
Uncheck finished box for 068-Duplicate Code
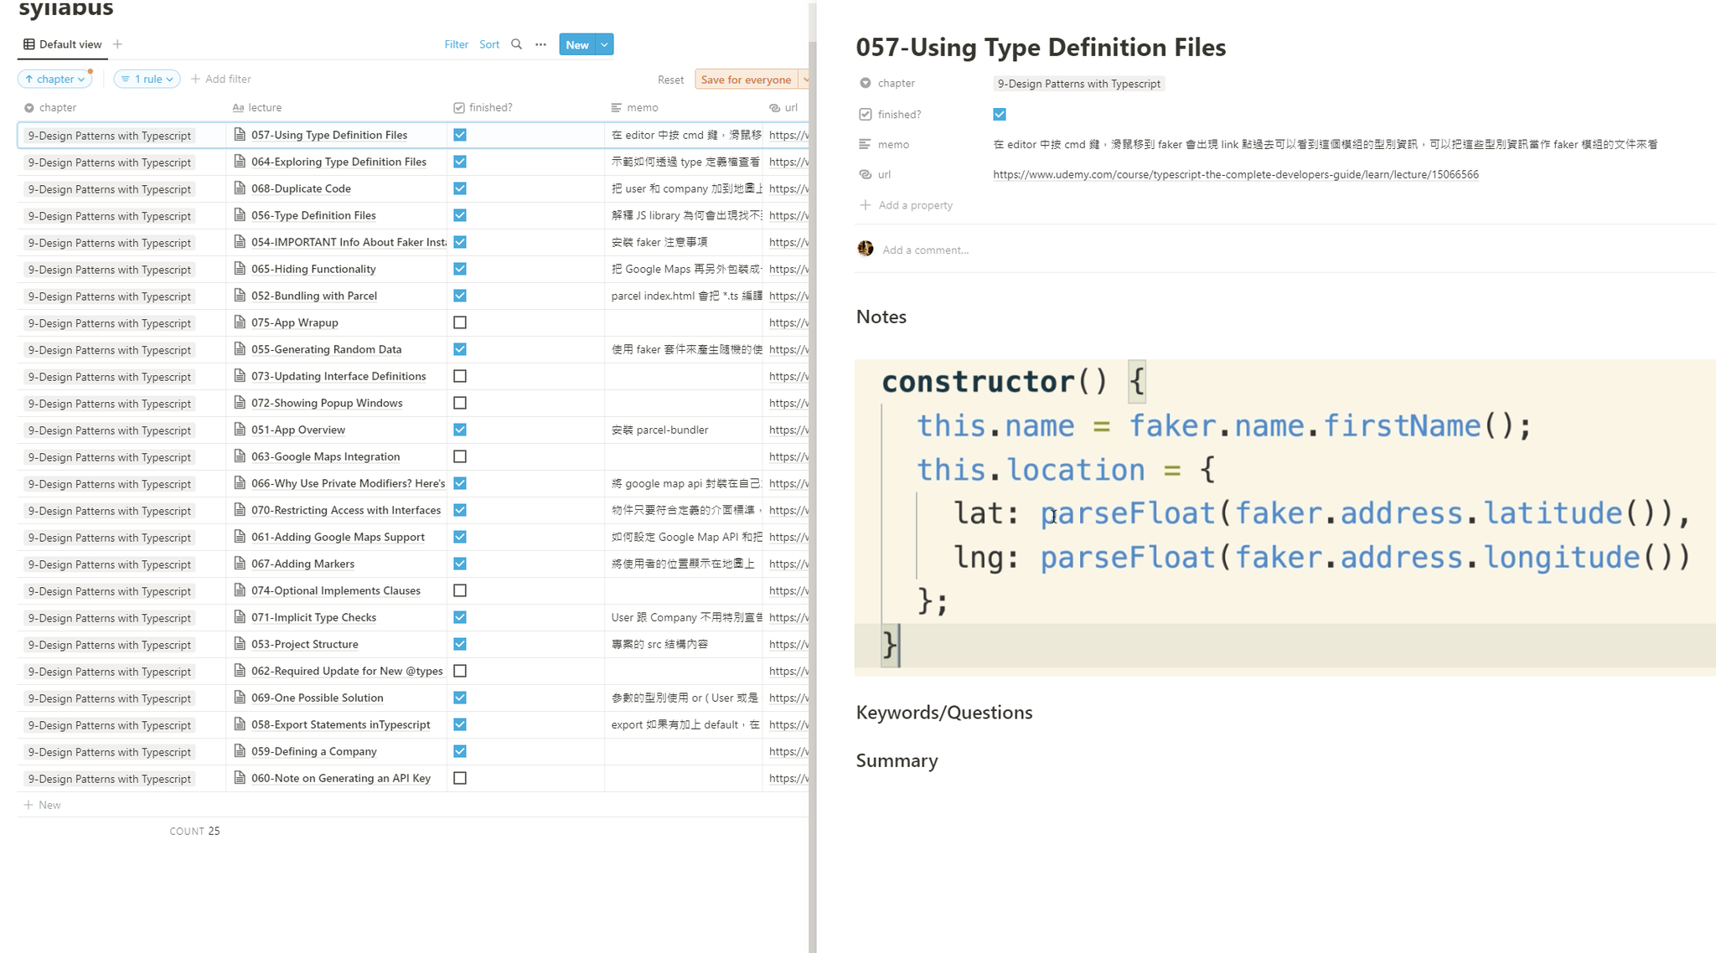pos(460,188)
